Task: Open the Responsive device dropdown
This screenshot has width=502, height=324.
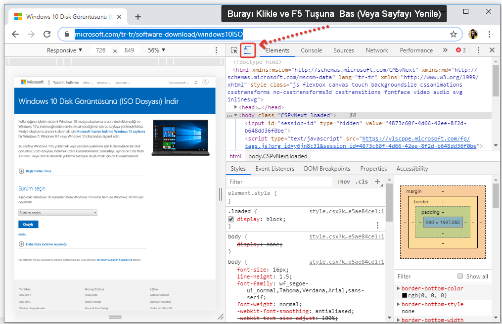Action: pos(65,50)
